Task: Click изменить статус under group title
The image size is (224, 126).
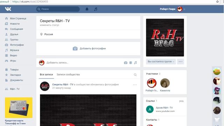Action: coord(49,25)
